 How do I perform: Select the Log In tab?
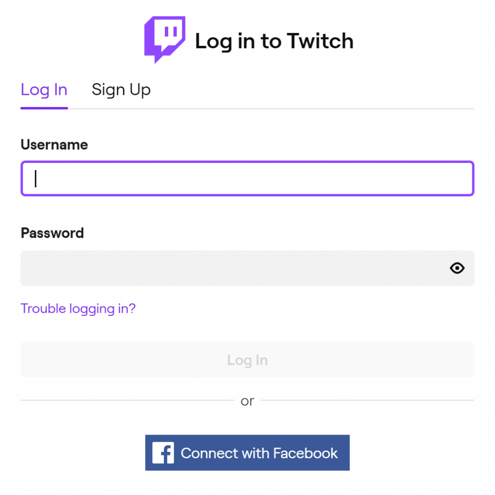[x=44, y=89]
